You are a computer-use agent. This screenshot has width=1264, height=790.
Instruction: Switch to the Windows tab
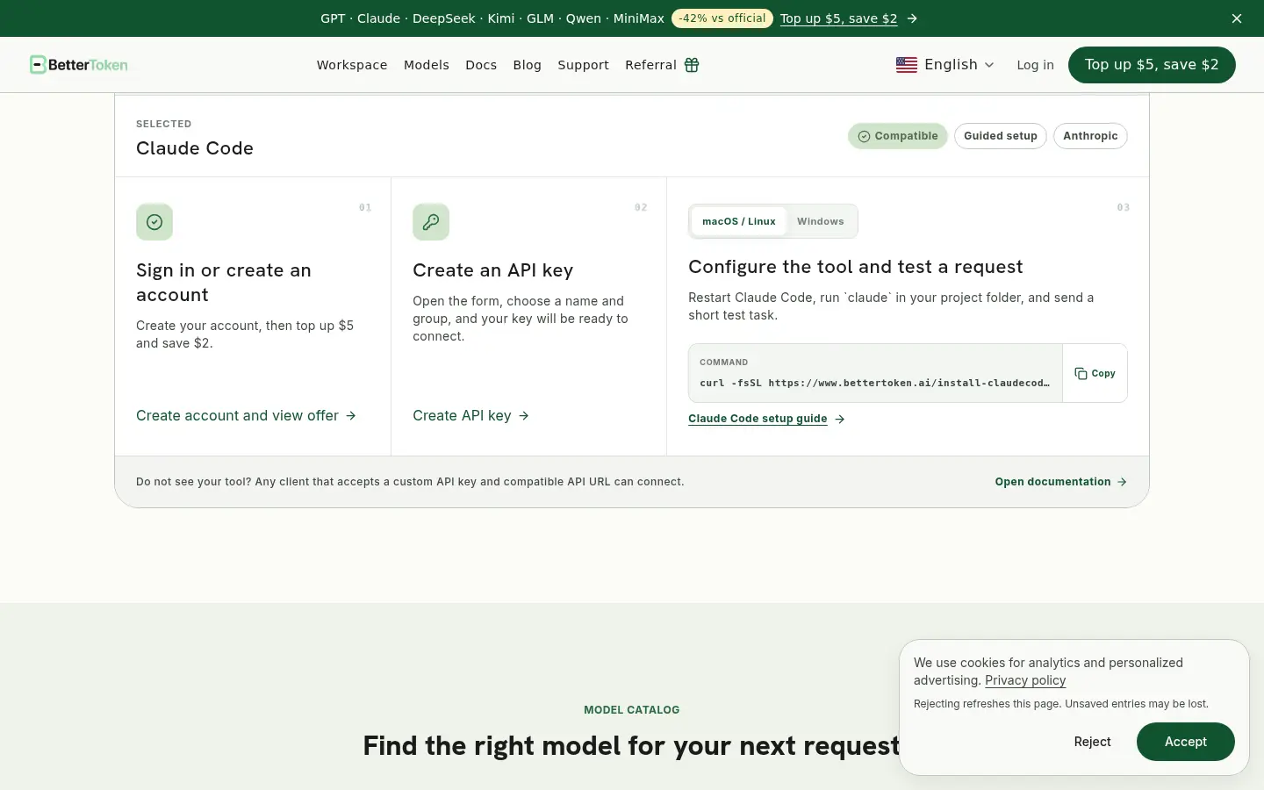(x=821, y=221)
